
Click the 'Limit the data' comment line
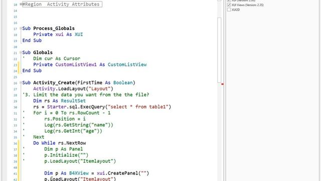pyautogui.click(x=86, y=95)
